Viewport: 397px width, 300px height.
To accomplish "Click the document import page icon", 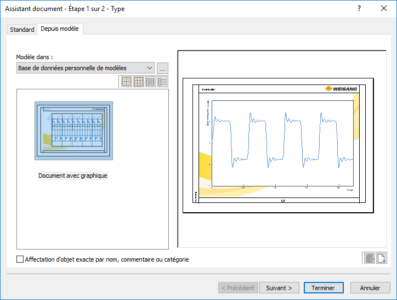I will (x=382, y=258).
